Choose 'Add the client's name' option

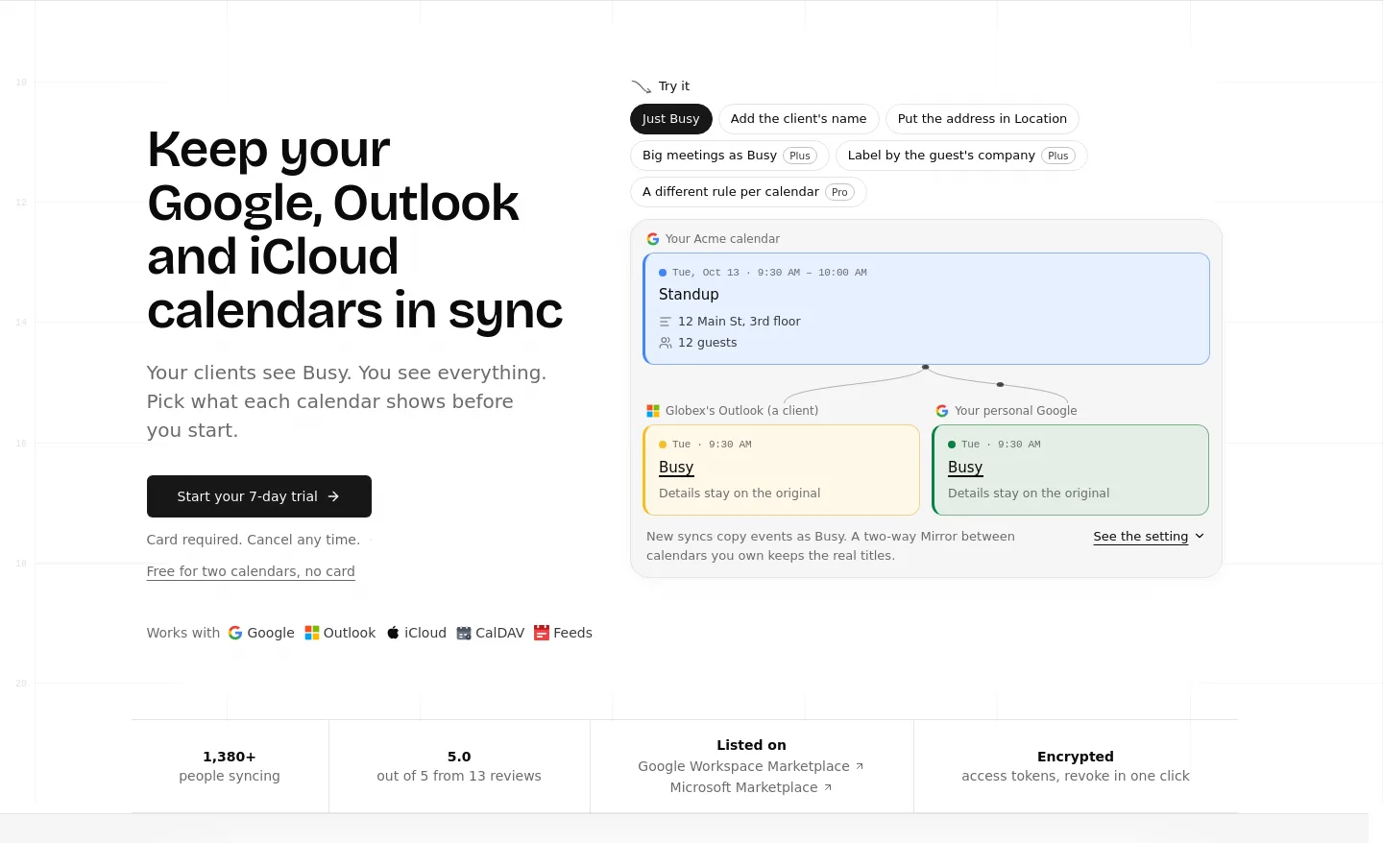(x=798, y=119)
